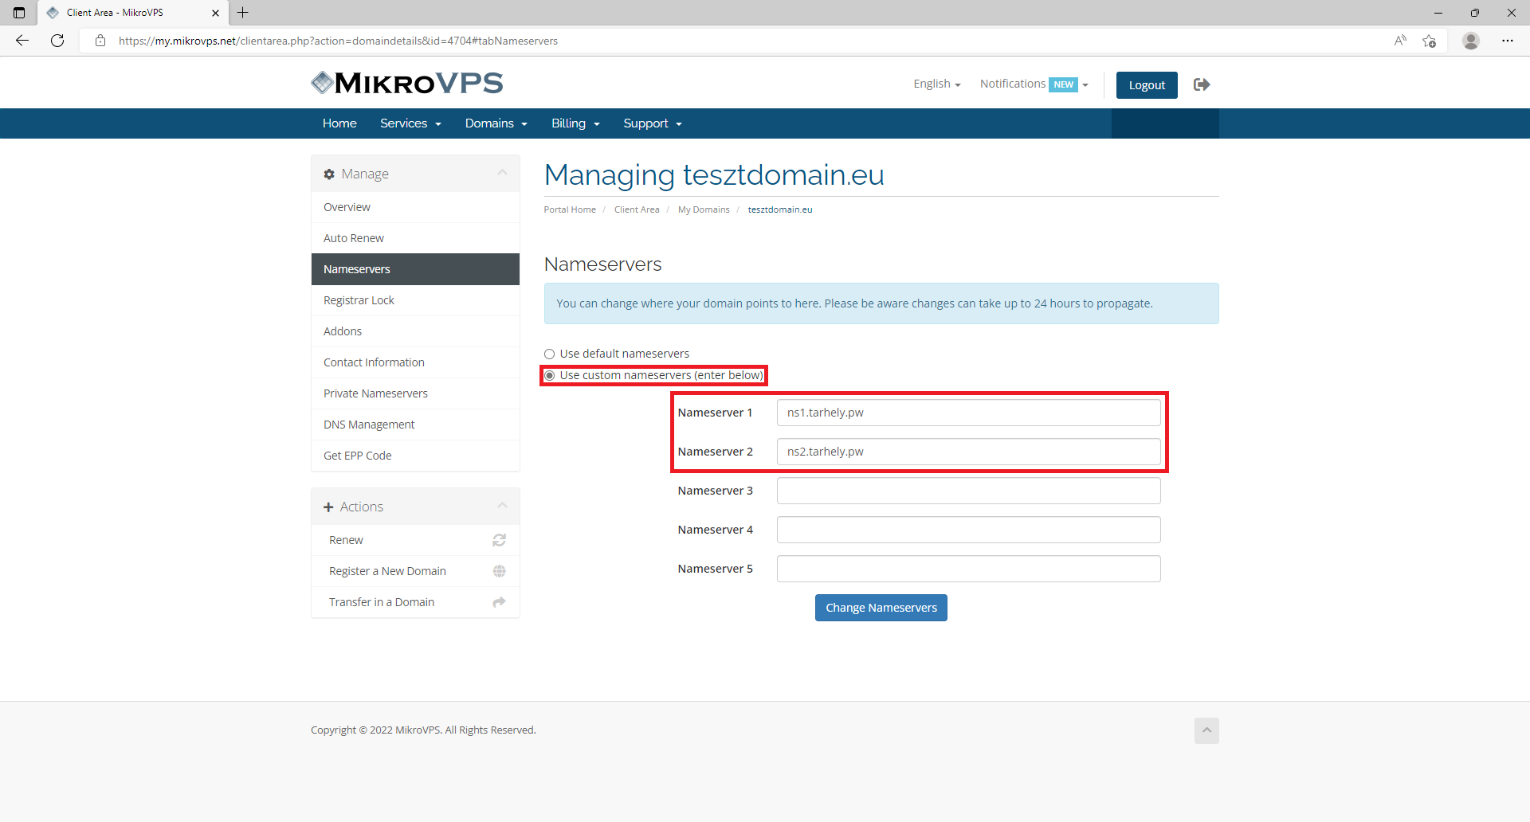Collapse the Actions panel chevron
1530x822 pixels.
click(502, 506)
